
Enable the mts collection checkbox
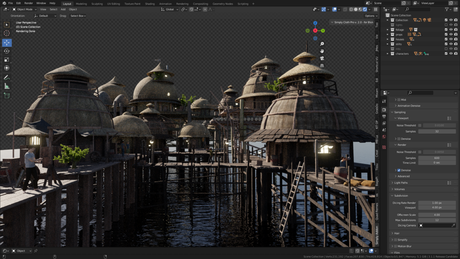click(446, 49)
